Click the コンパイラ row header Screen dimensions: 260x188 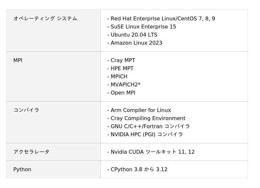pyautogui.click(x=26, y=110)
